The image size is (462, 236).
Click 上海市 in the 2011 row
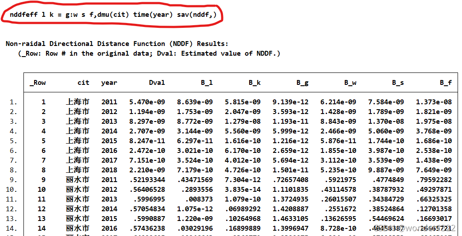click(x=77, y=102)
